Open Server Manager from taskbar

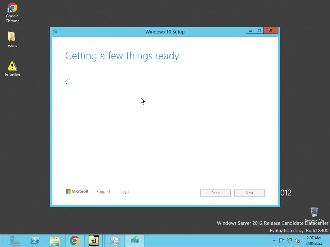point(15,241)
